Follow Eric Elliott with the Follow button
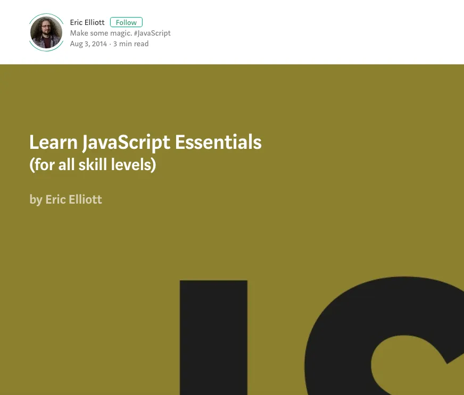Screen dimensions: 464x395 point(126,22)
